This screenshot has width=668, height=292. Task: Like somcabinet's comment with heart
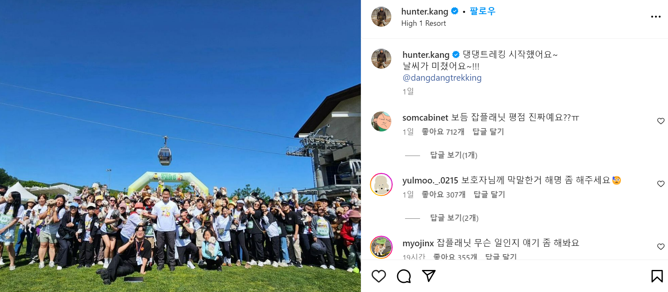click(x=660, y=121)
